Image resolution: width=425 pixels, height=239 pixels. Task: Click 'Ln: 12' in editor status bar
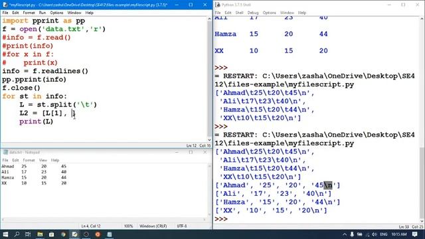(x=191, y=146)
